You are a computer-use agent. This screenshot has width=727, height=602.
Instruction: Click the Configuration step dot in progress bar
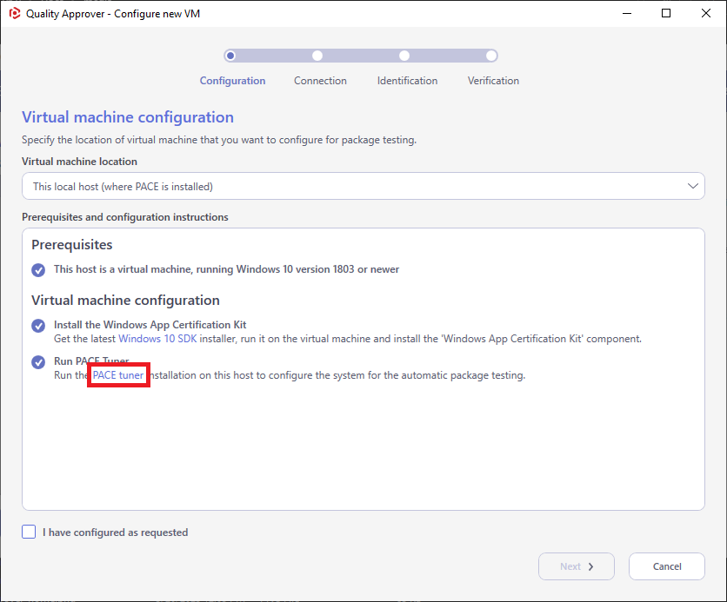click(230, 56)
